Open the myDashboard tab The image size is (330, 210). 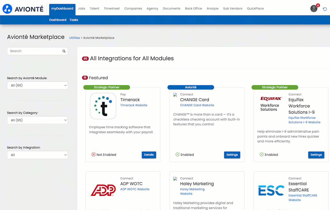(62, 9)
